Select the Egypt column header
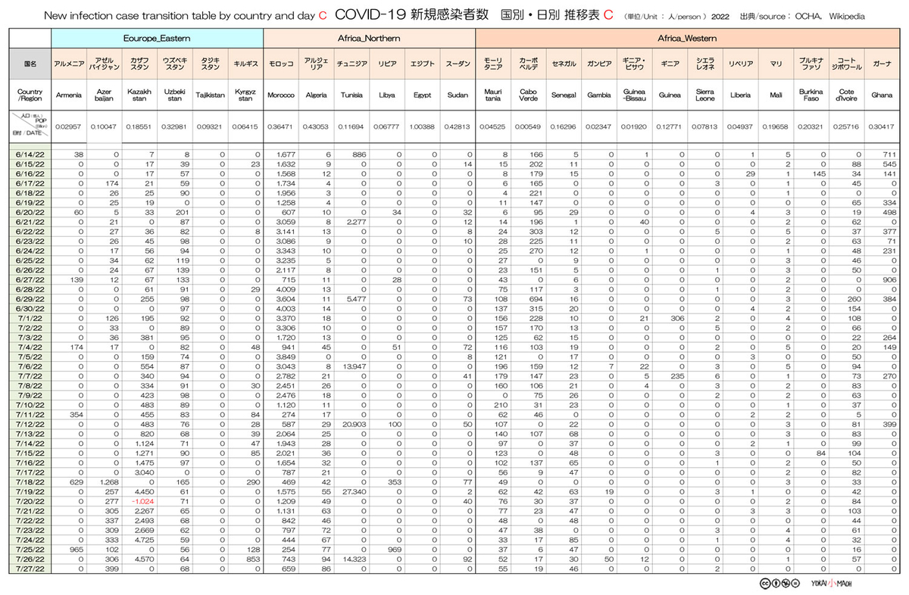Viewport: 909px width, 595px height. coord(422,96)
